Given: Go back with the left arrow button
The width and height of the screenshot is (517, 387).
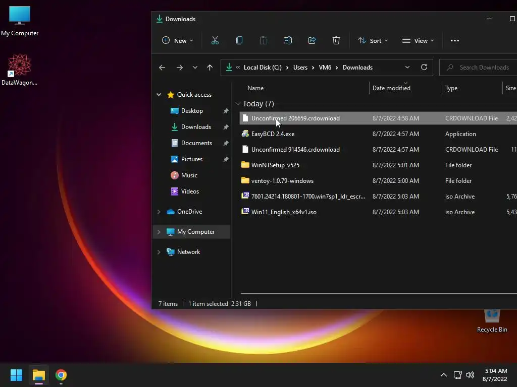Looking at the screenshot, I should click(162, 68).
